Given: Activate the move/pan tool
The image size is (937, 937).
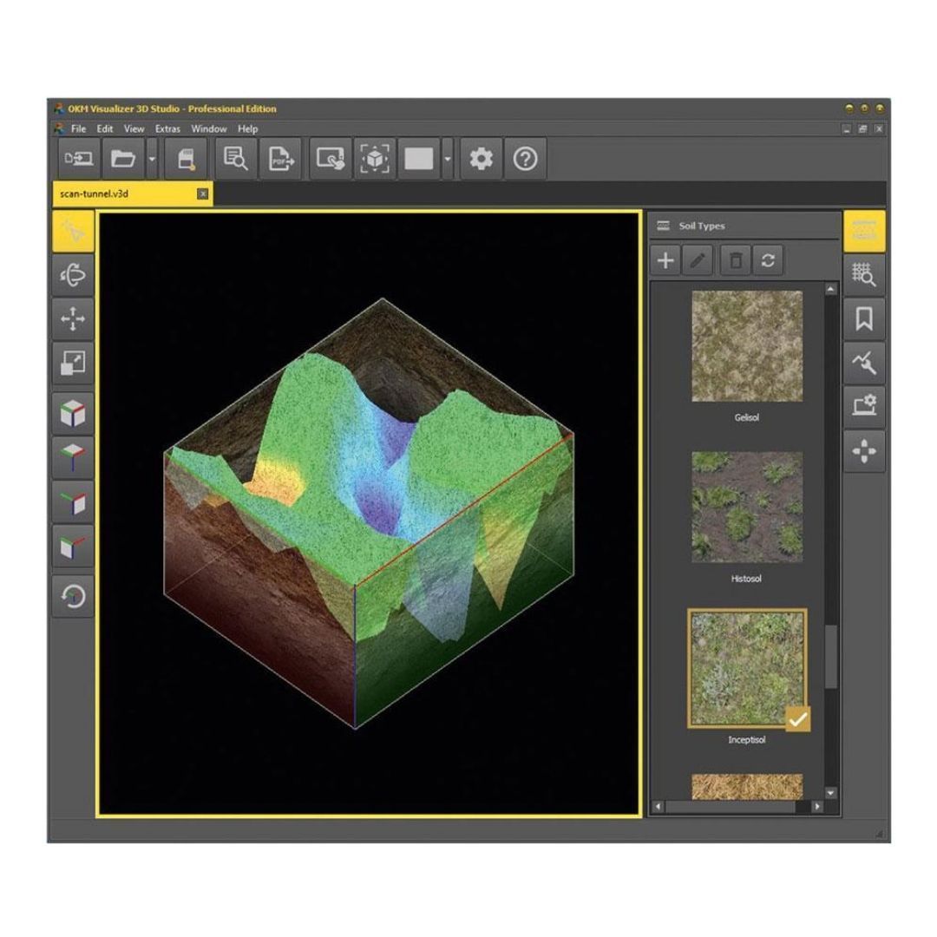Looking at the screenshot, I should tap(73, 318).
